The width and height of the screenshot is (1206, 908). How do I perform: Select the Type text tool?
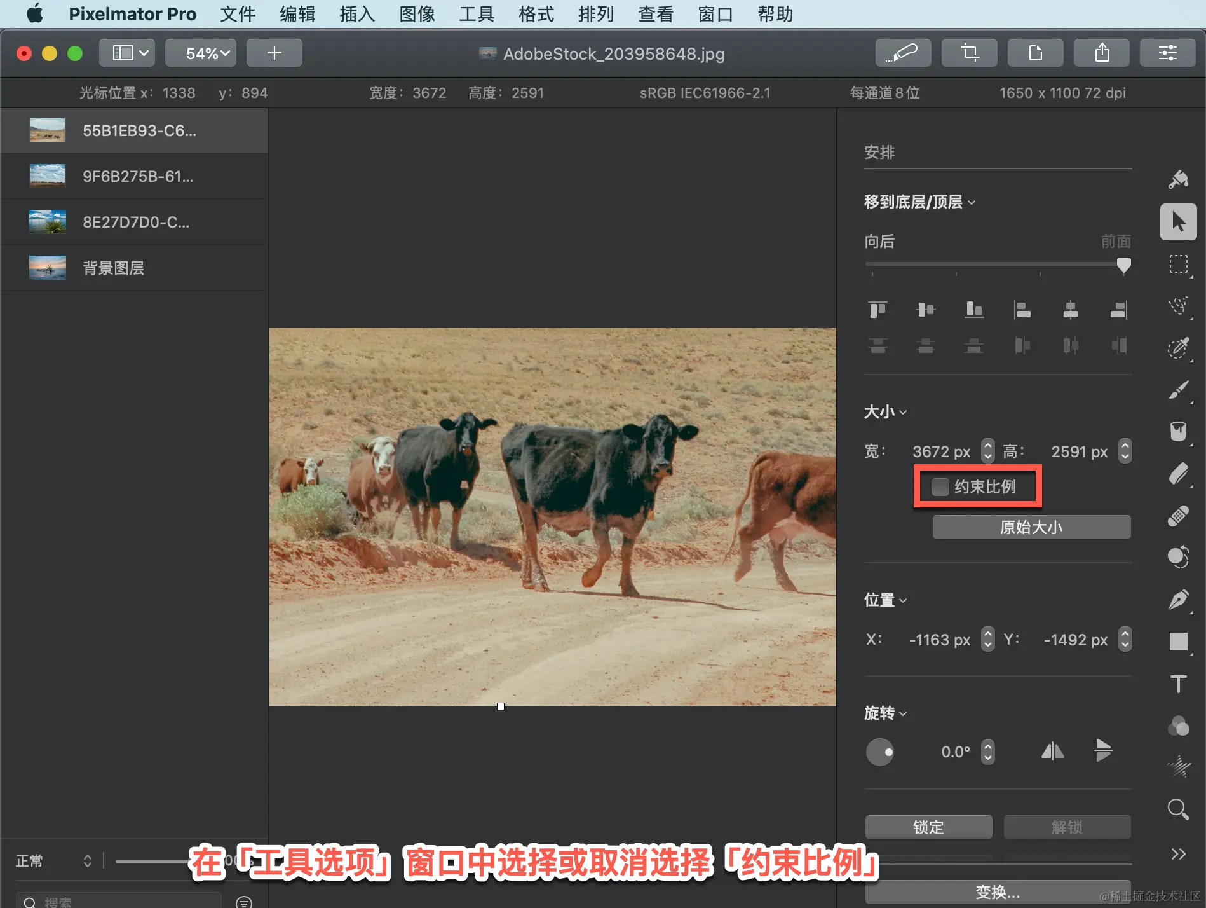(1179, 684)
